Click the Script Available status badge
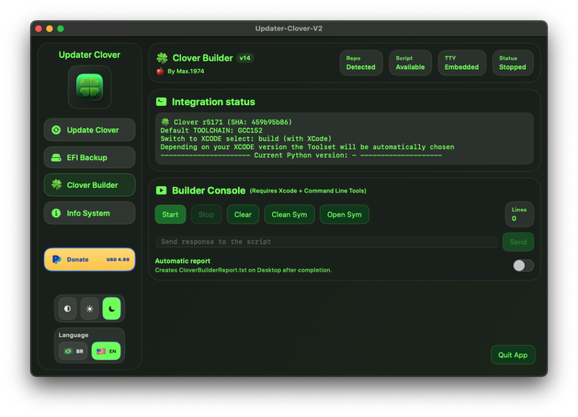The image size is (578, 417). click(x=410, y=63)
